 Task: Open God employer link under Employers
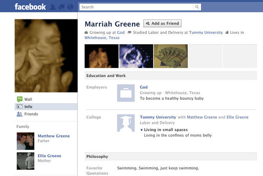tap(144, 87)
